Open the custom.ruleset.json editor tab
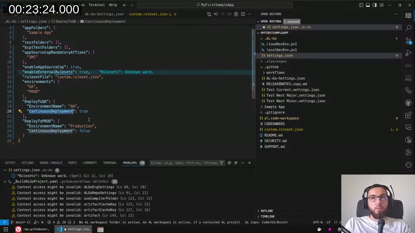 click(x=152, y=14)
